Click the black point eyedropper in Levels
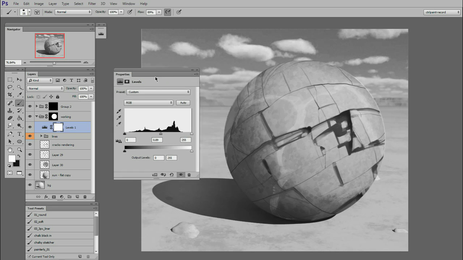The width and height of the screenshot is (463, 260). [x=119, y=112]
